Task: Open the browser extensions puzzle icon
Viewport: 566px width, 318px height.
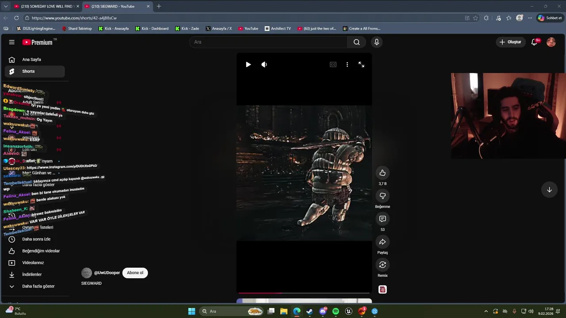Action: click(486, 18)
